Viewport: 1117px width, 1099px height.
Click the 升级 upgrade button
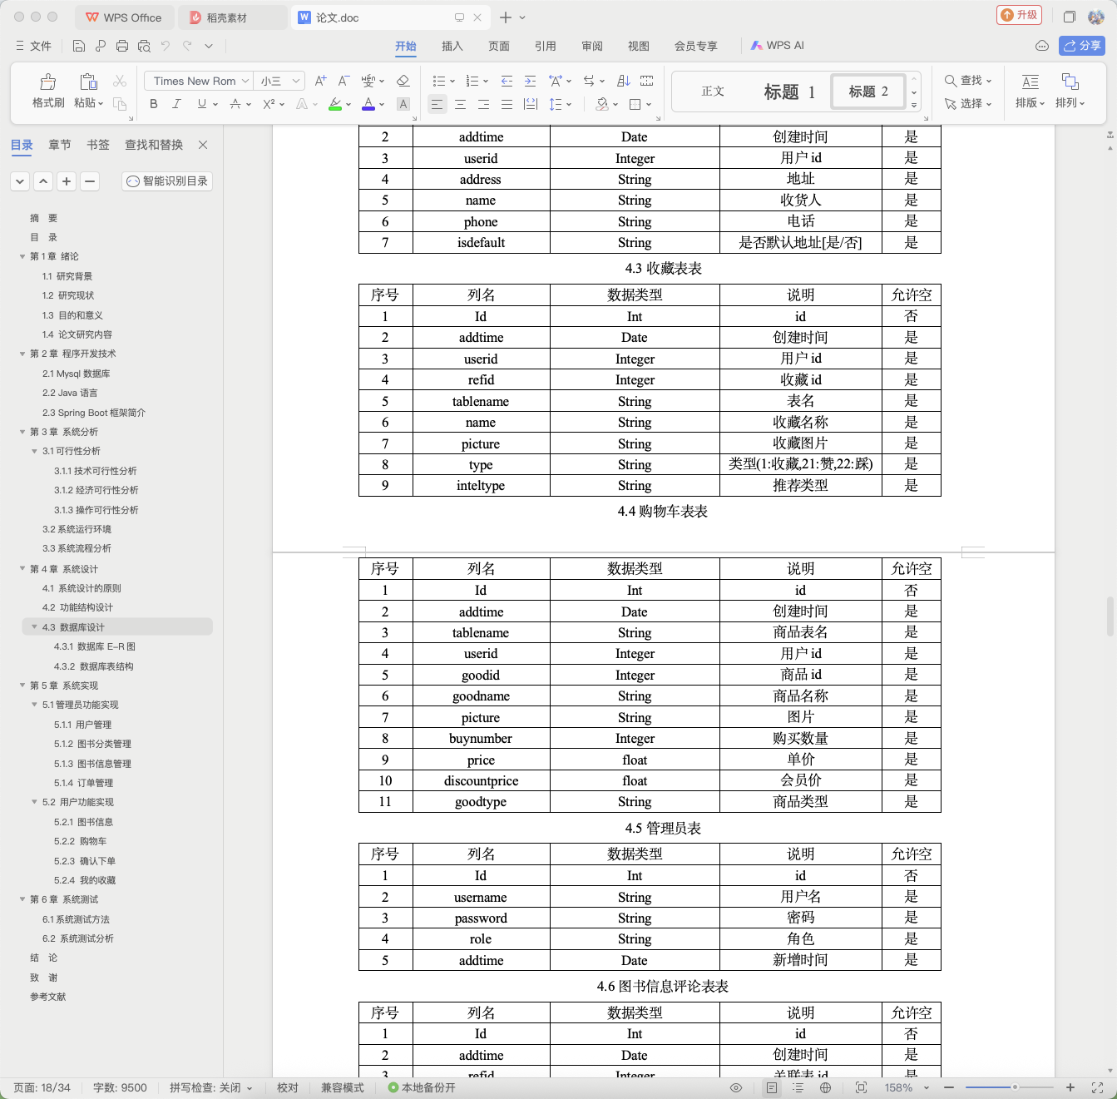click(x=1019, y=15)
